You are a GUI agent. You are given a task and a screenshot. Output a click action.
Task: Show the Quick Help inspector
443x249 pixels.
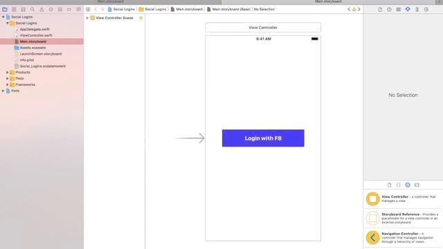(x=389, y=9)
